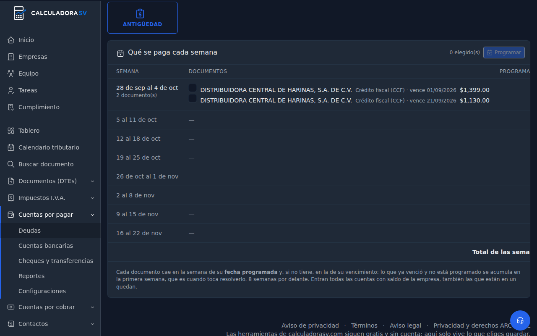
Task: Open the Reportes submenu item
Action: point(50,276)
